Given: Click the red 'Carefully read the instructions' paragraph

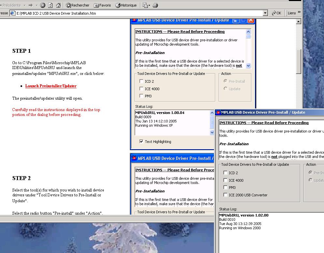Looking at the screenshot, I should click(x=56, y=112).
